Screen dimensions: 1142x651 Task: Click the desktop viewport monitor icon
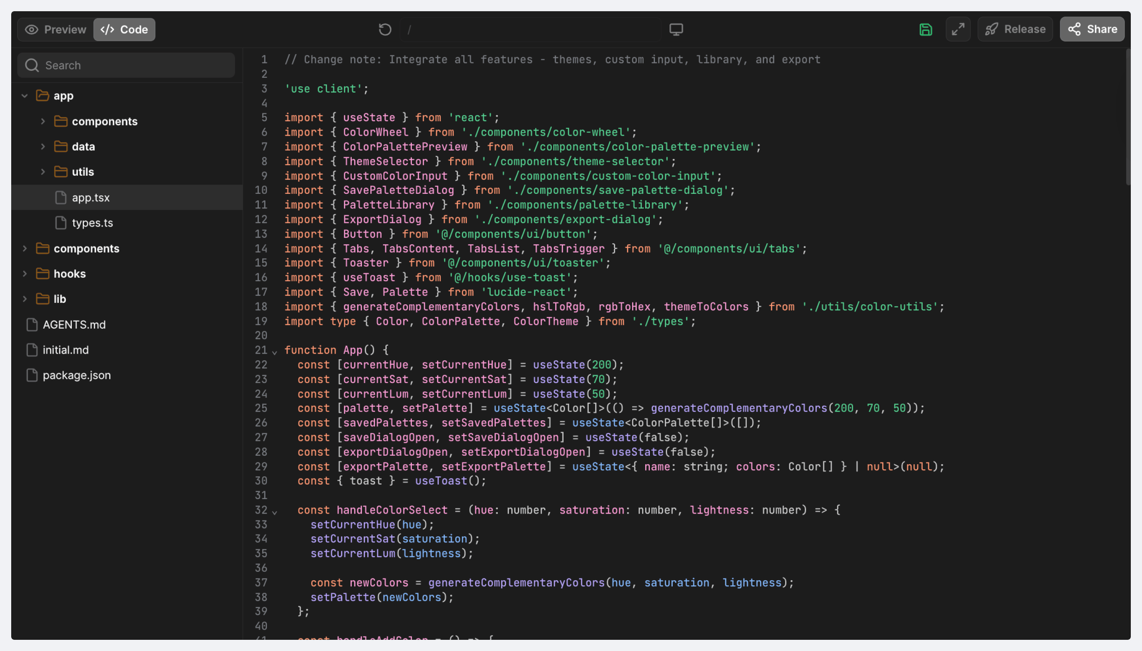pyautogui.click(x=676, y=29)
